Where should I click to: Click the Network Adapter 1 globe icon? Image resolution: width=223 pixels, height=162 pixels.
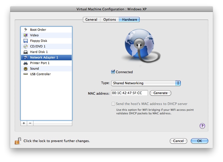[26, 58]
